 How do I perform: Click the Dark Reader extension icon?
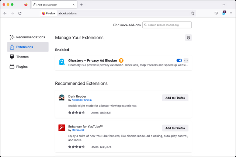(62, 98)
